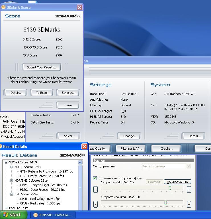Select CPU1 - Red Valley row
Screen dimensions: 211x219
pyautogui.click(x=40, y=199)
